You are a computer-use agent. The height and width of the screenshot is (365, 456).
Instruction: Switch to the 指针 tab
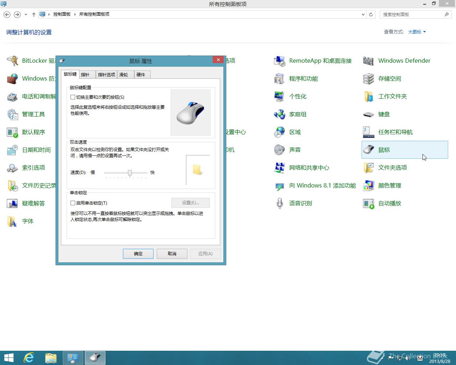(x=87, y=74)
